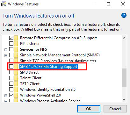Screen dimensions: 130x115
Task: Click the folder icon beside RIP Listener
Action: (16, 44)
